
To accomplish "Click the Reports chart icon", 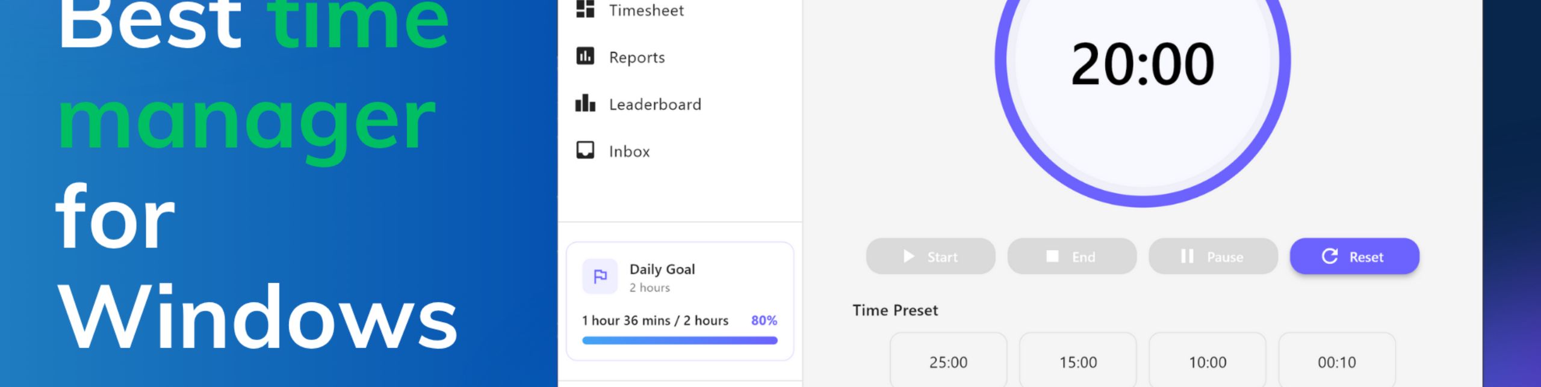I will (x=585, y=56).
